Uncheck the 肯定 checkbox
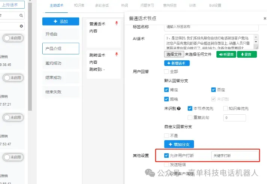 tap(166, 90)
